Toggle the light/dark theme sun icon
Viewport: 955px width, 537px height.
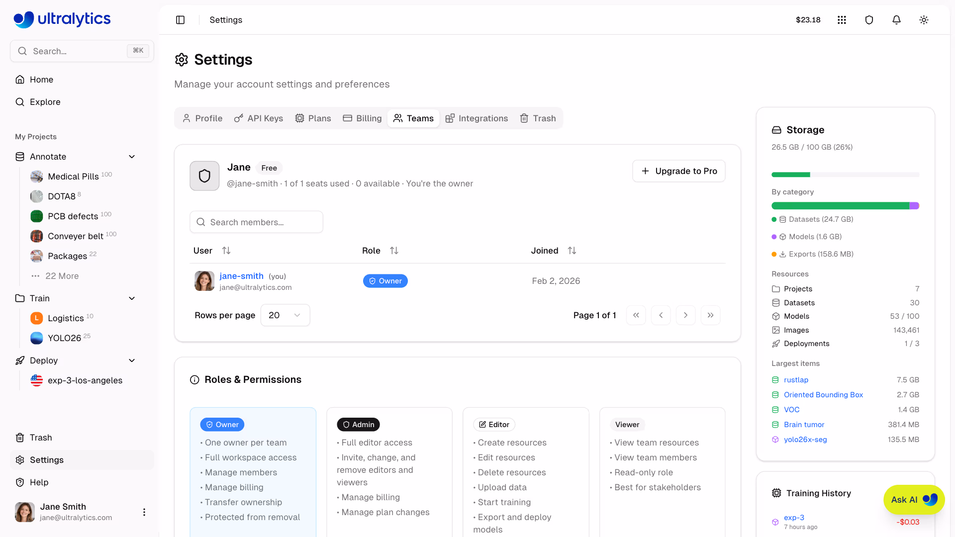[x=924, y=20]
